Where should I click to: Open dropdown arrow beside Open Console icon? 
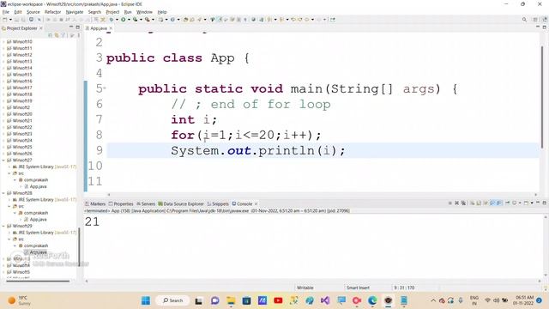click(x=532, y=203)
